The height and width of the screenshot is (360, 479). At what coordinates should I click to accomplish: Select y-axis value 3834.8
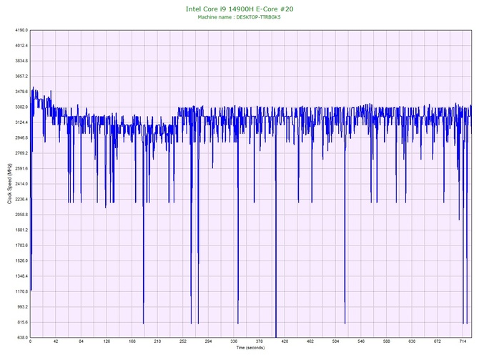pos(21,61)
